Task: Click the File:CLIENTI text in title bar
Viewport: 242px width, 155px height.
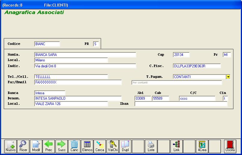Action: (56, 5)
